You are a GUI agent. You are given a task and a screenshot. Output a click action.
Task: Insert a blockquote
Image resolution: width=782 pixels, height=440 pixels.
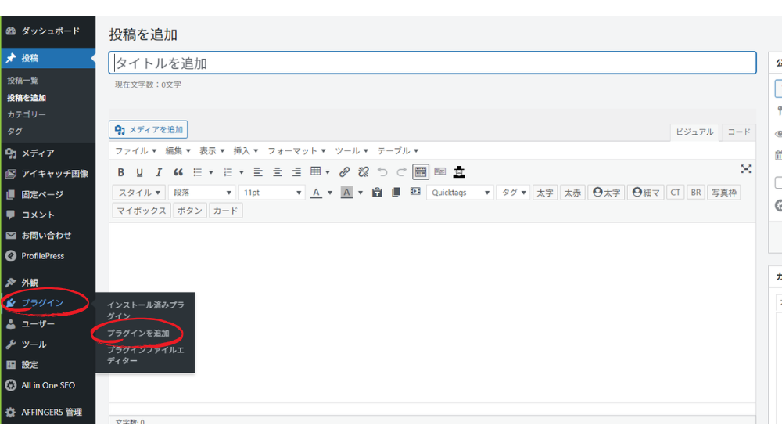click(x=178, y=172)
